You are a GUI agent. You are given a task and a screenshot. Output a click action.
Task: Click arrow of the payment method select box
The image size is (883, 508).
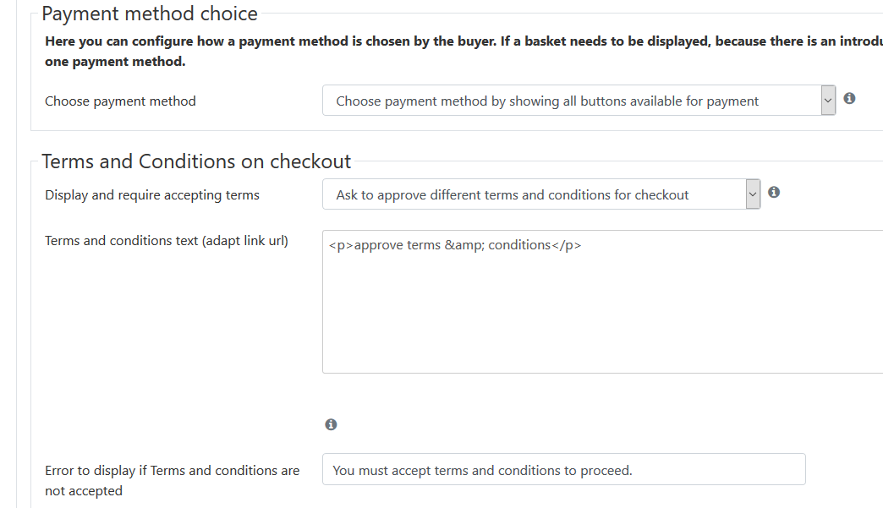pyautogui.click(x=828, y=100)
